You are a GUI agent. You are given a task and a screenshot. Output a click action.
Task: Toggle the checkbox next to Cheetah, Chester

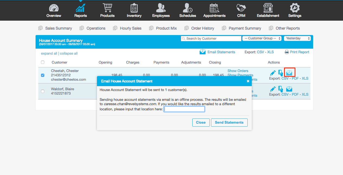(x=43, y=75)
